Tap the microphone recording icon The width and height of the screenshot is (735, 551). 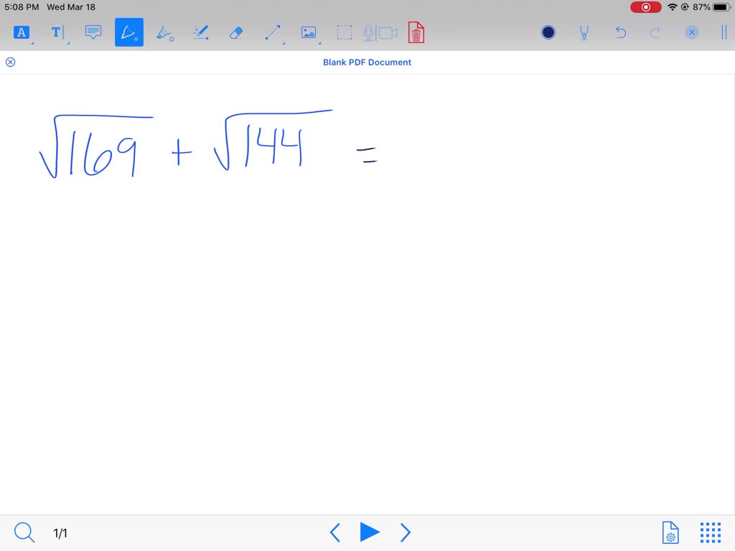[370, 32]
